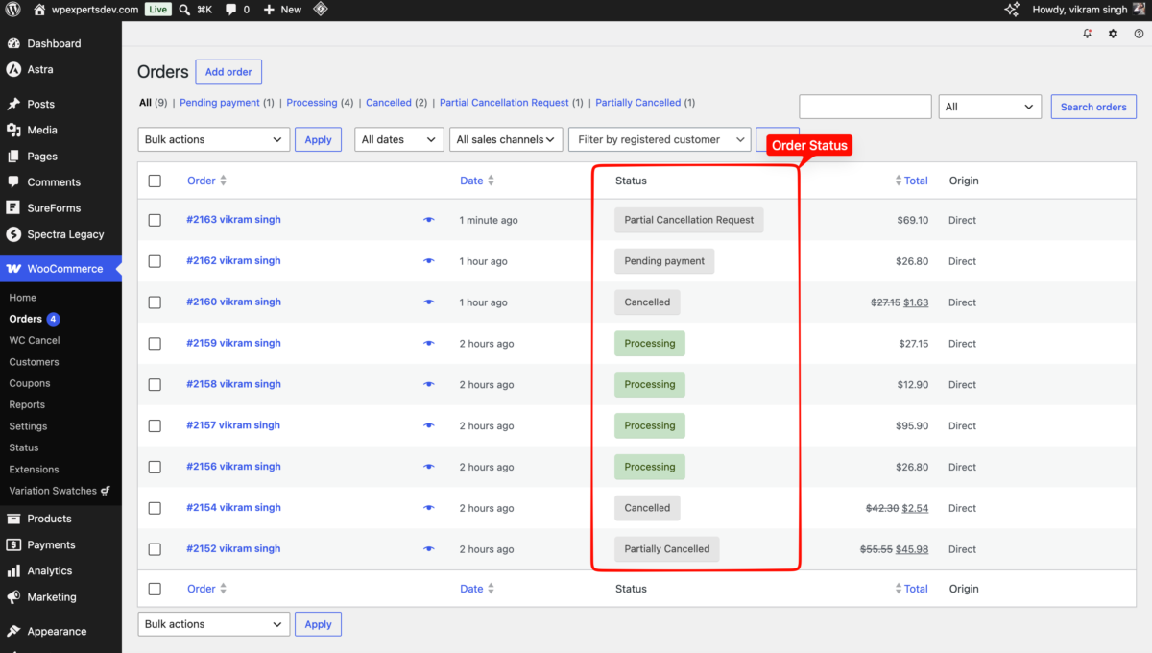
Task: Filter orders by Processing status
Action: pos(312,103)
